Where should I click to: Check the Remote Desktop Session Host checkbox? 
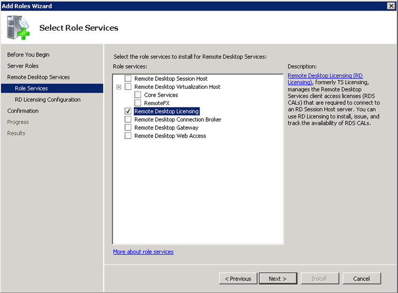coord(128,79)
